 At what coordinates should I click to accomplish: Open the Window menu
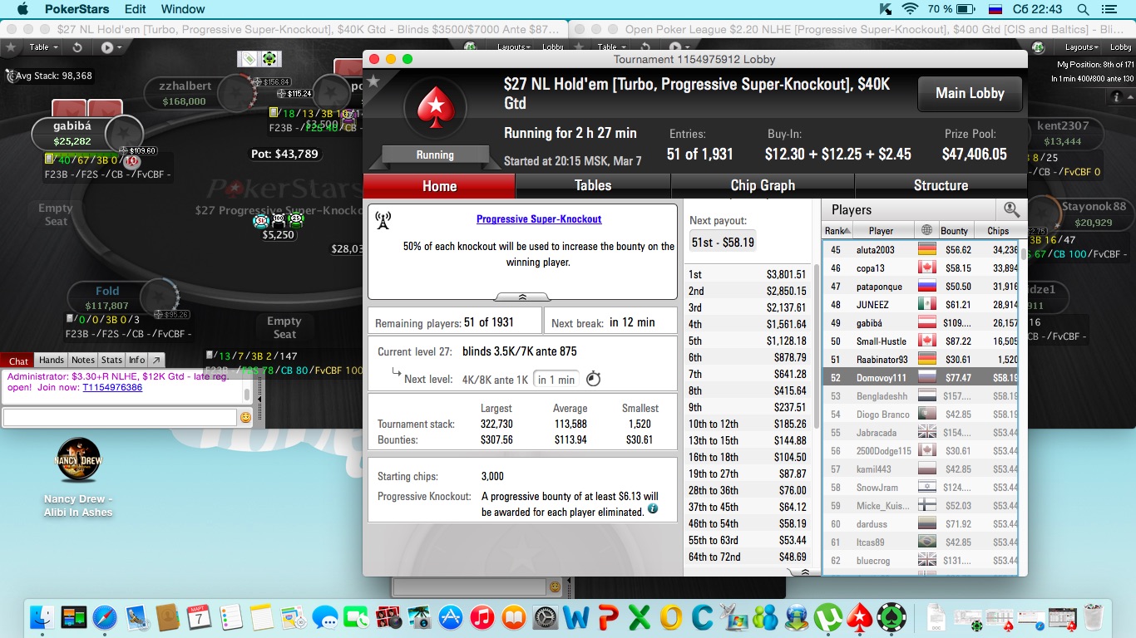(183, 9)
